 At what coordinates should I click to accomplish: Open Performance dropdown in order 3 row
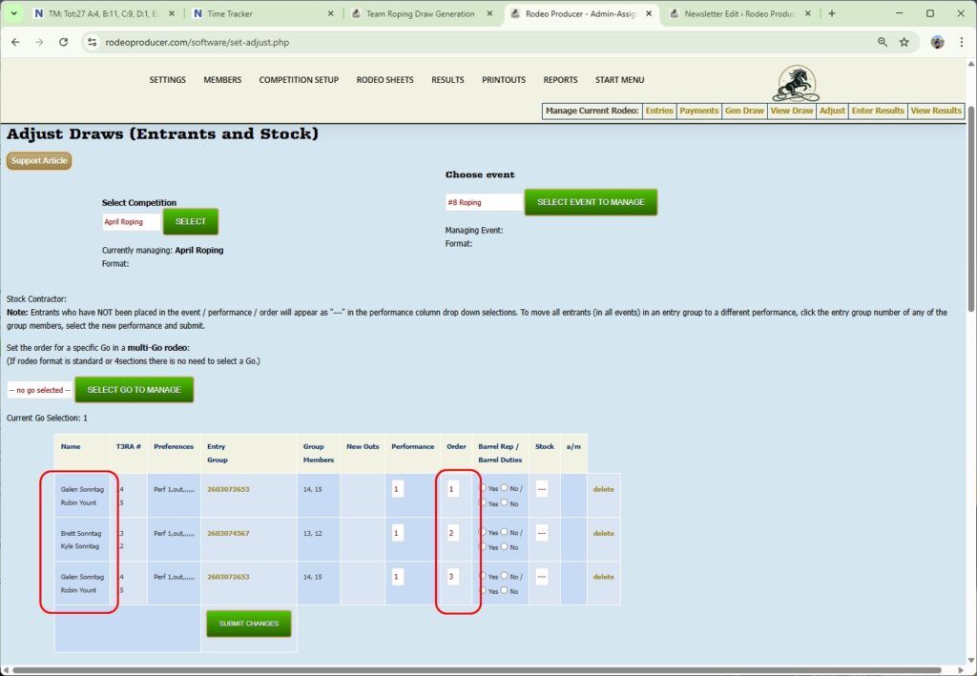398,577
